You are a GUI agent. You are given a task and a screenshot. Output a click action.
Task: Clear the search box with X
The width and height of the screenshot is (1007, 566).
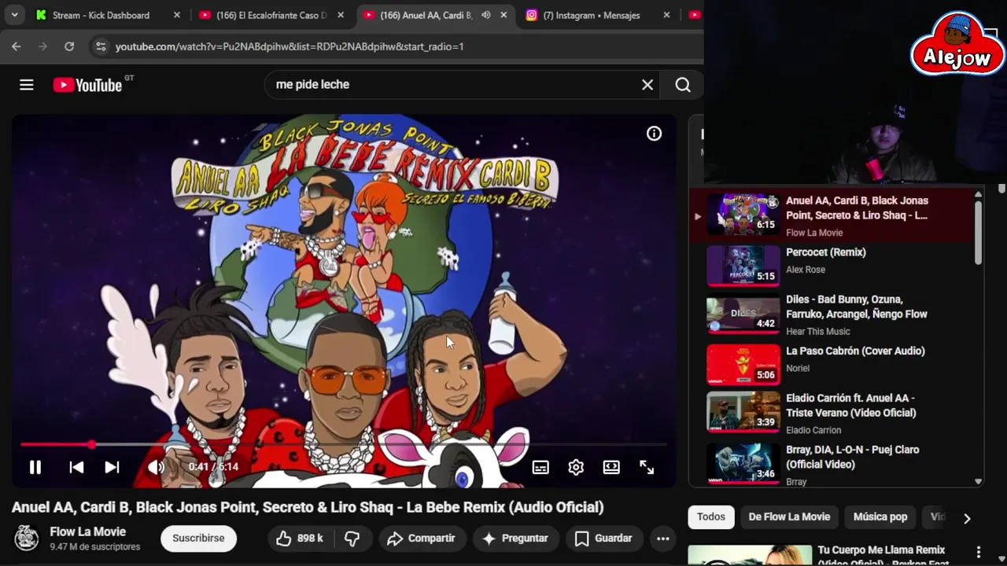coord(647,85)
